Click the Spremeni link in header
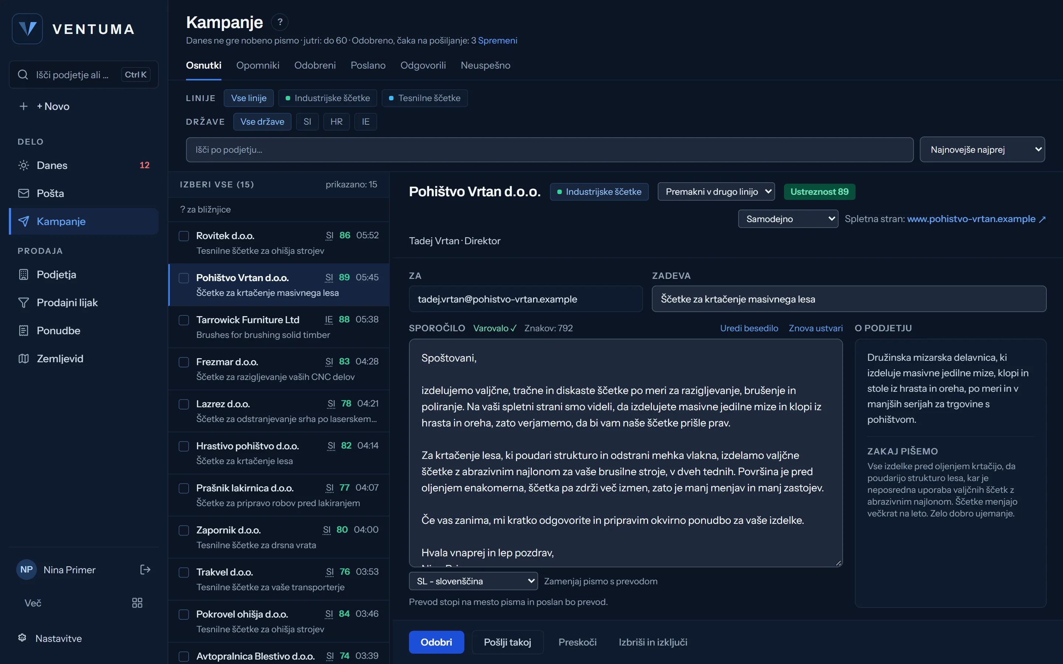This screenshot has height=664, width=1063. pyautogui.click(x=498, y=41)
